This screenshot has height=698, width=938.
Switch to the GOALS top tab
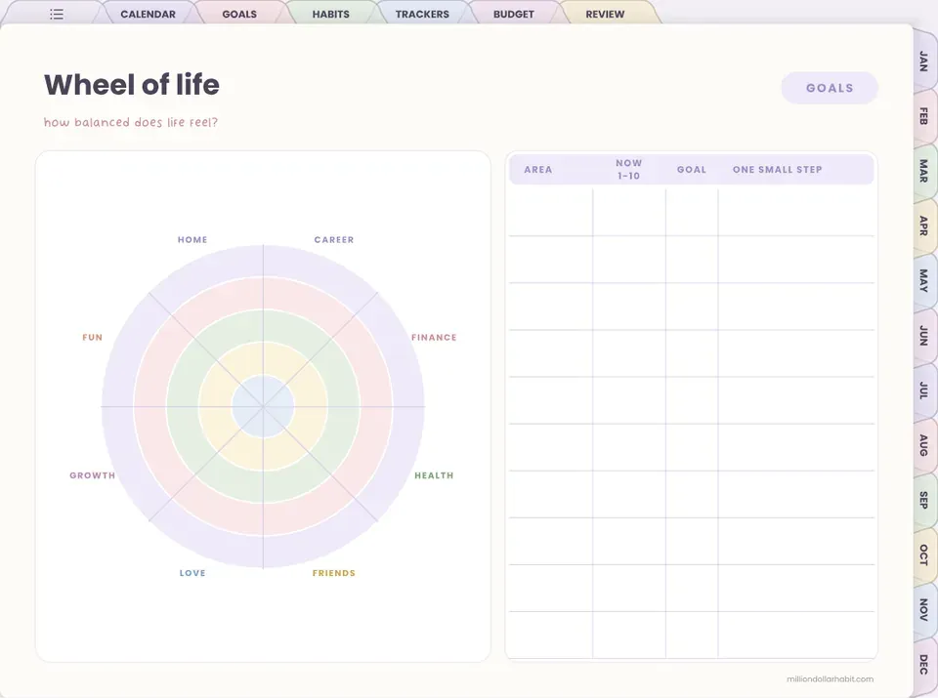pyautogui.click(x=239, y=14)
